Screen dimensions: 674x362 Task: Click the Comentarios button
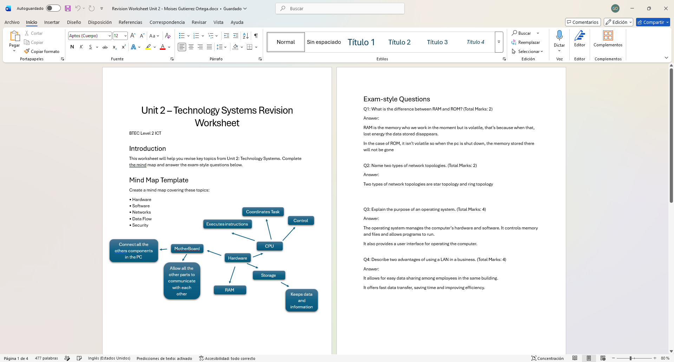click(583, 22)
